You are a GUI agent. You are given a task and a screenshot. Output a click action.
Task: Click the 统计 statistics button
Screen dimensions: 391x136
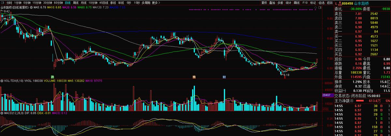click(x=288, y=3)
